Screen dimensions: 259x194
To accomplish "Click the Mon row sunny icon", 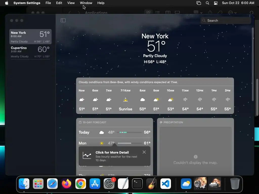I will 102,143.
